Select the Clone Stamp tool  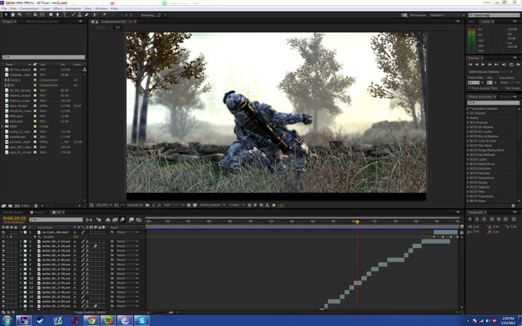(80, 15)
